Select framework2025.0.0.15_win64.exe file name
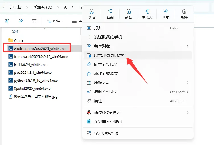Screen dimensions: 214x145 click(x=41, y=57)
